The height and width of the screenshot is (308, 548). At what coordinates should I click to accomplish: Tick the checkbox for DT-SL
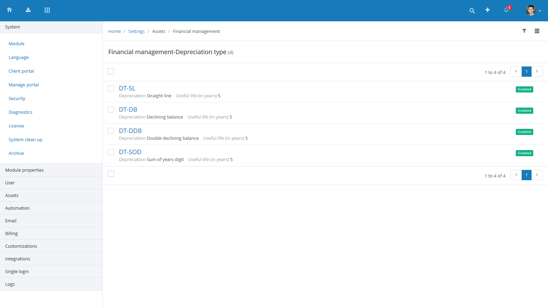point(111,88)
